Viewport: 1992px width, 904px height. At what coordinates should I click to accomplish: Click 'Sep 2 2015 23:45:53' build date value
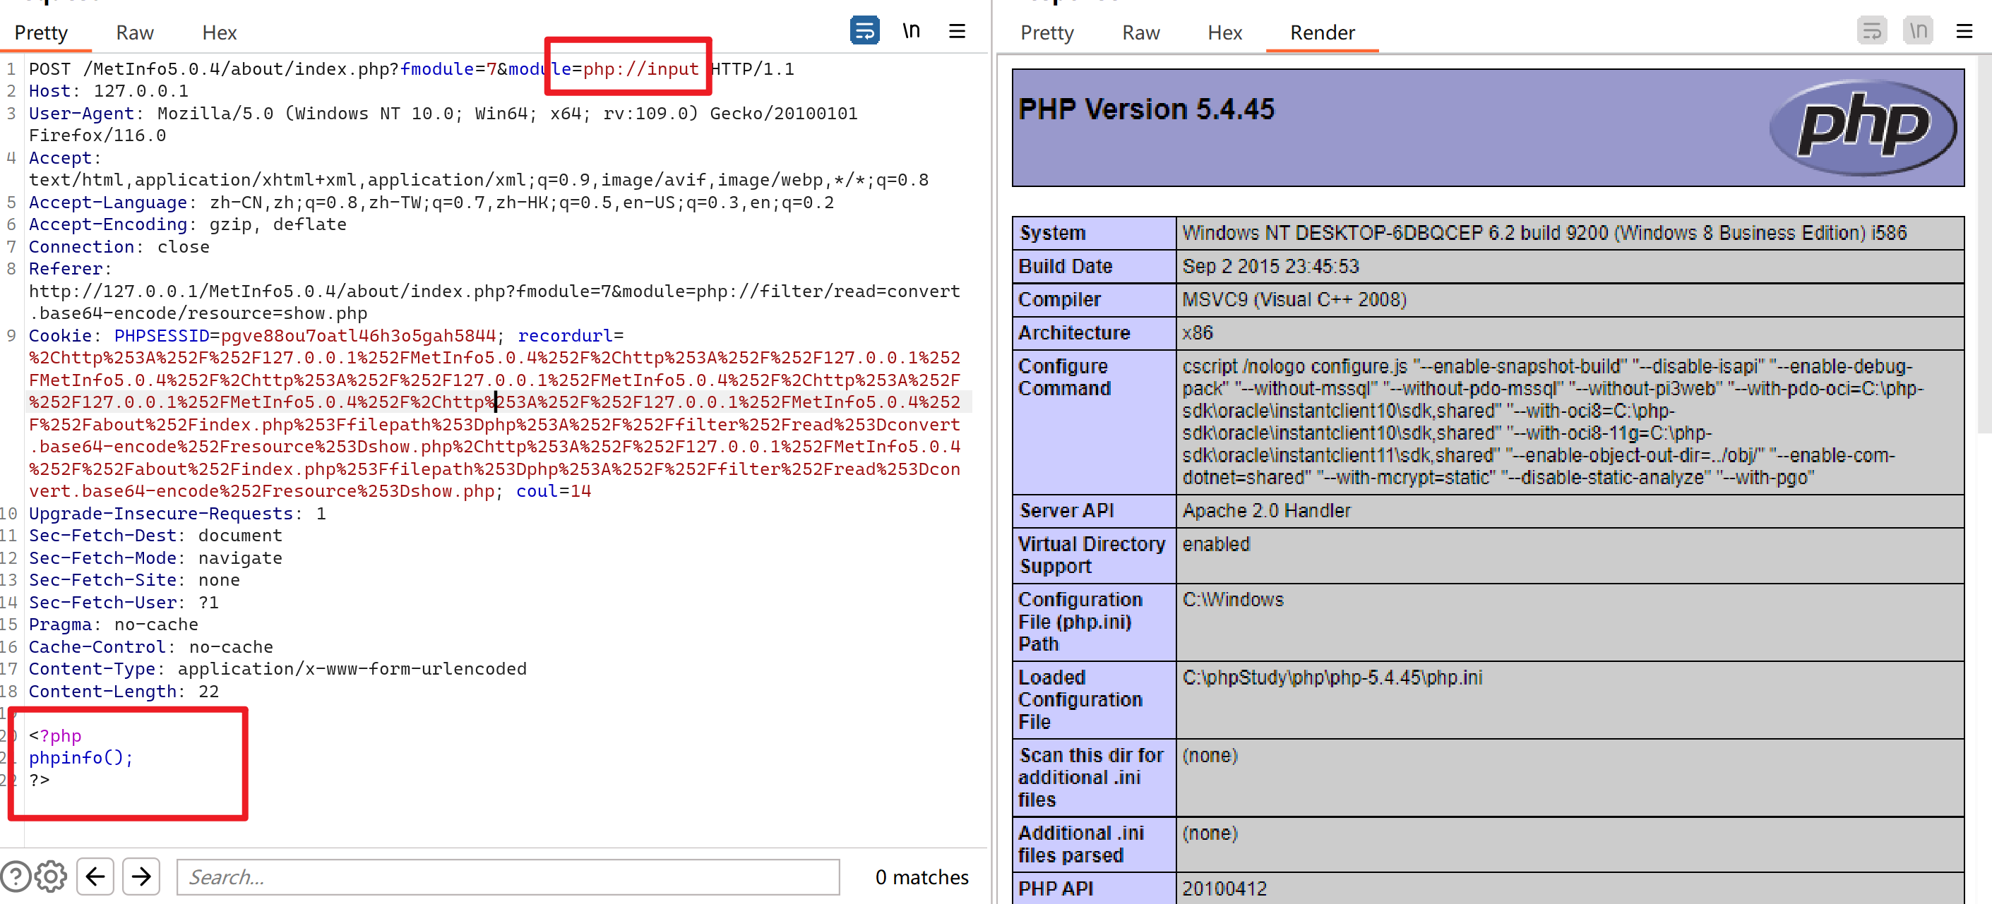(x=1270, y=266)
